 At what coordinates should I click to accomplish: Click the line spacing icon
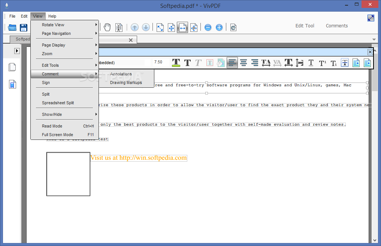pyautogui.click(x=300, y=63)
